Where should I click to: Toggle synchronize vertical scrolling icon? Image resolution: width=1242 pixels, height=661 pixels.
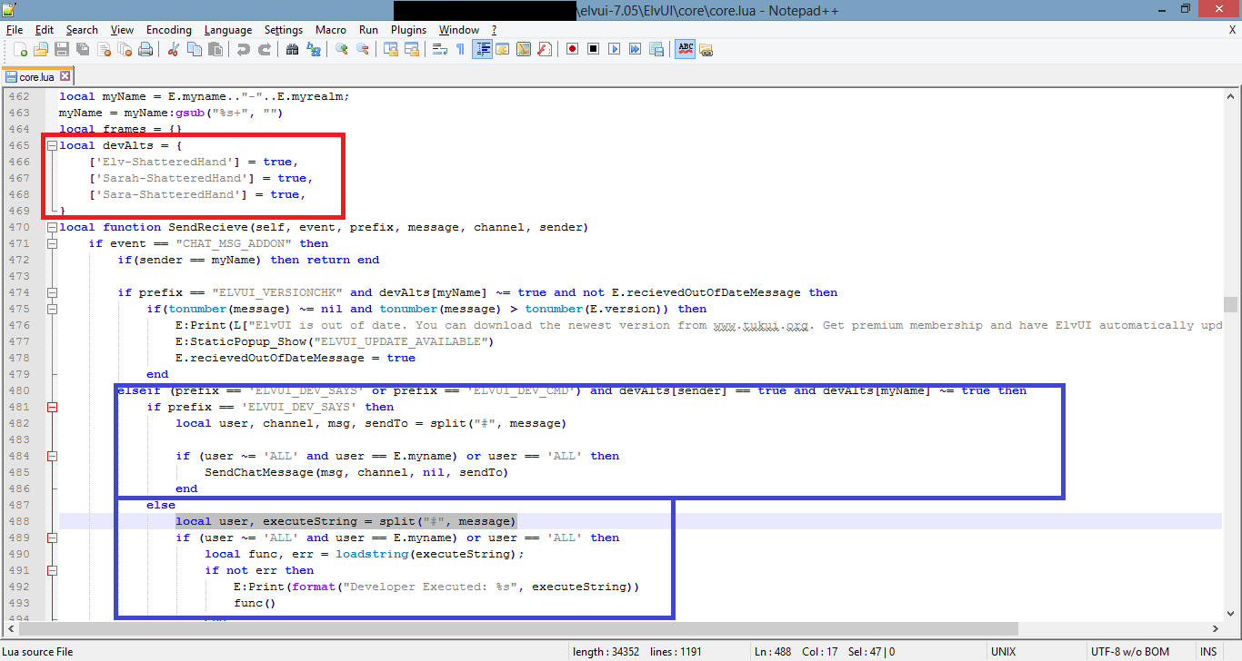[x=390, y=49]
